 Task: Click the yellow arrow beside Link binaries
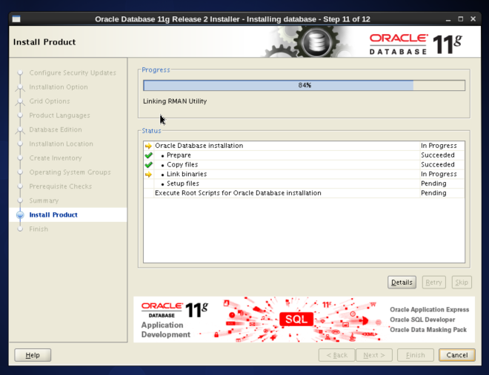[148, 175]
